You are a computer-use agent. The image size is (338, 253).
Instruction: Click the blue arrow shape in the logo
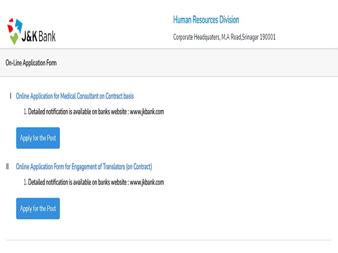tap(18, 26)
